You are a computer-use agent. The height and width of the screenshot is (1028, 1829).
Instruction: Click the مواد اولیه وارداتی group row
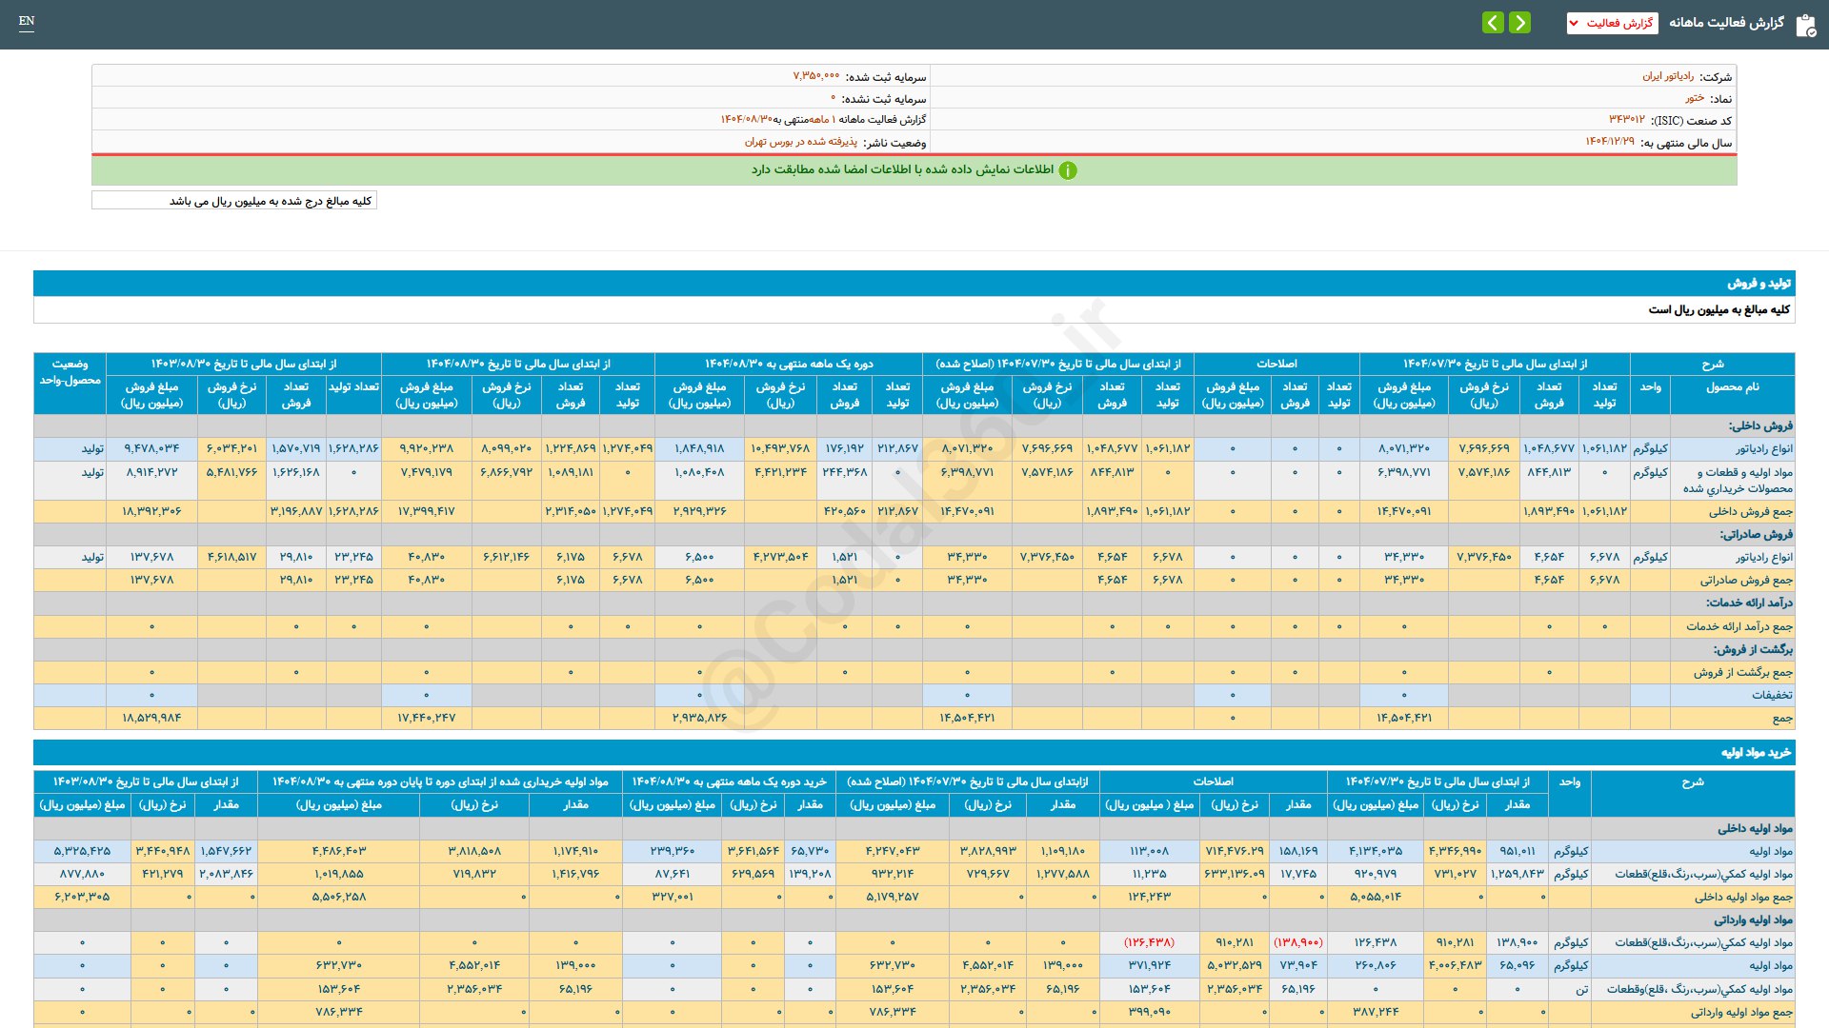tap(1753, 920)
